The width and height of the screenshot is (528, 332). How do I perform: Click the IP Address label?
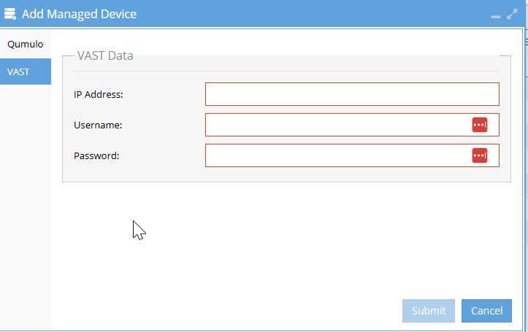coord(99,95)
